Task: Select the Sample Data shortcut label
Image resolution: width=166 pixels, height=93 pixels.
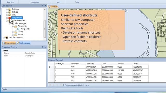Action: click(17, 18)
